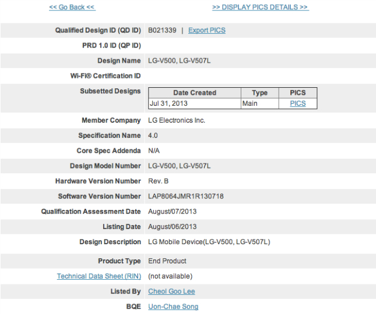Open the Uon-Chae Song BQE link
This screenshot has width=376, height=314.
[x=173, y=306]
